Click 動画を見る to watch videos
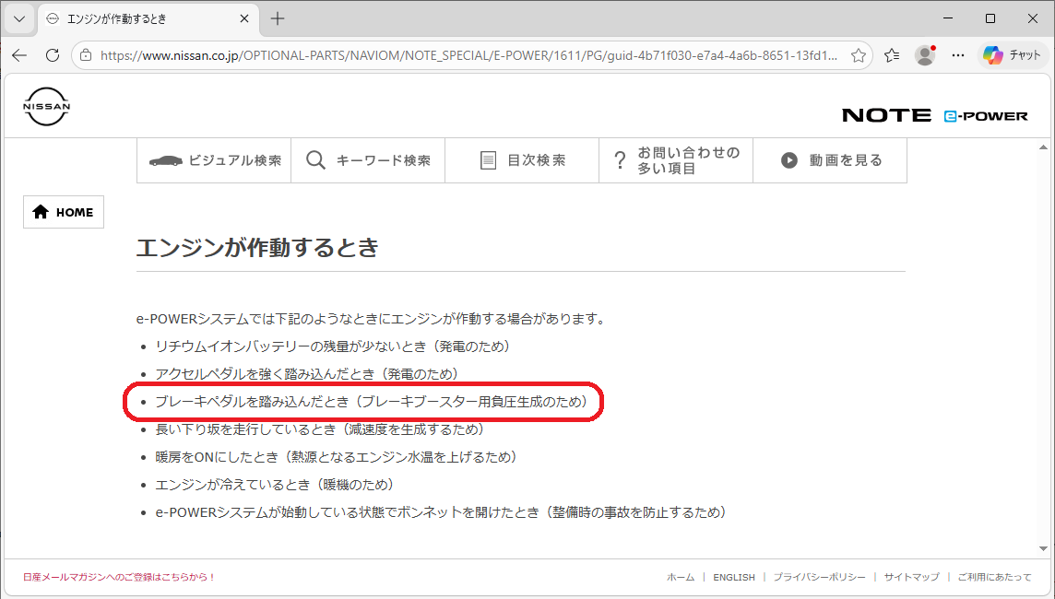1055x599 pixels. pyautogui.click(x=830, y=160)
